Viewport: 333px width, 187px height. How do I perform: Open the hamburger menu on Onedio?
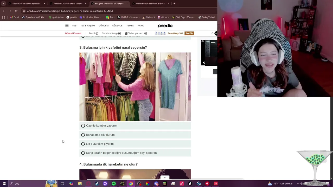[x=67, y=25]
